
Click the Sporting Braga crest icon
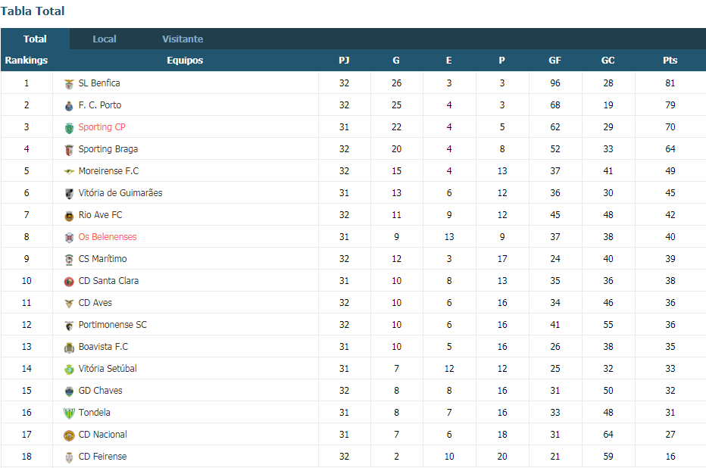69,150
